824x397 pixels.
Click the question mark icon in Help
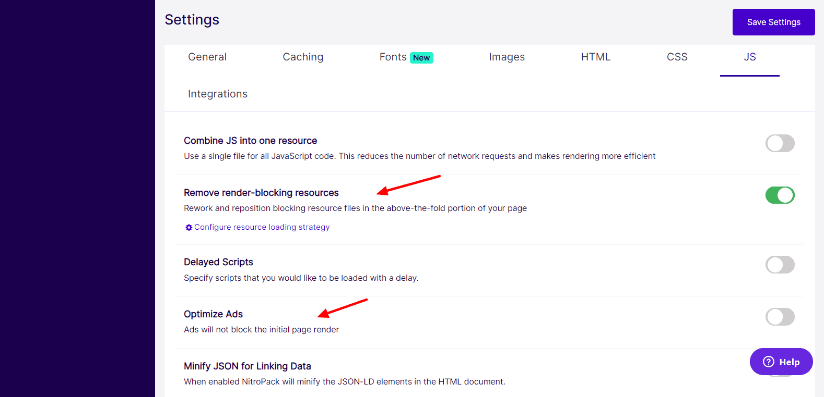coord(769,362)
